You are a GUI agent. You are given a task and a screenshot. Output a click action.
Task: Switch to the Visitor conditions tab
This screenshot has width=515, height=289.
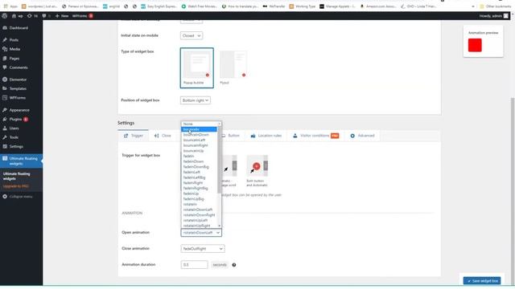pyautogui.click(x=315, y=136)
